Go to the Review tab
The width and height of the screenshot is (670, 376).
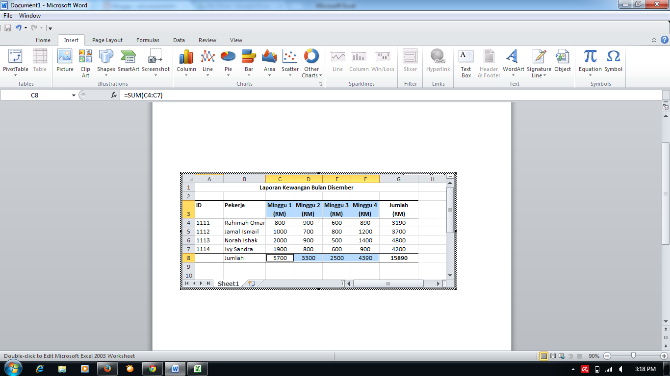click(x=207, y=40)
